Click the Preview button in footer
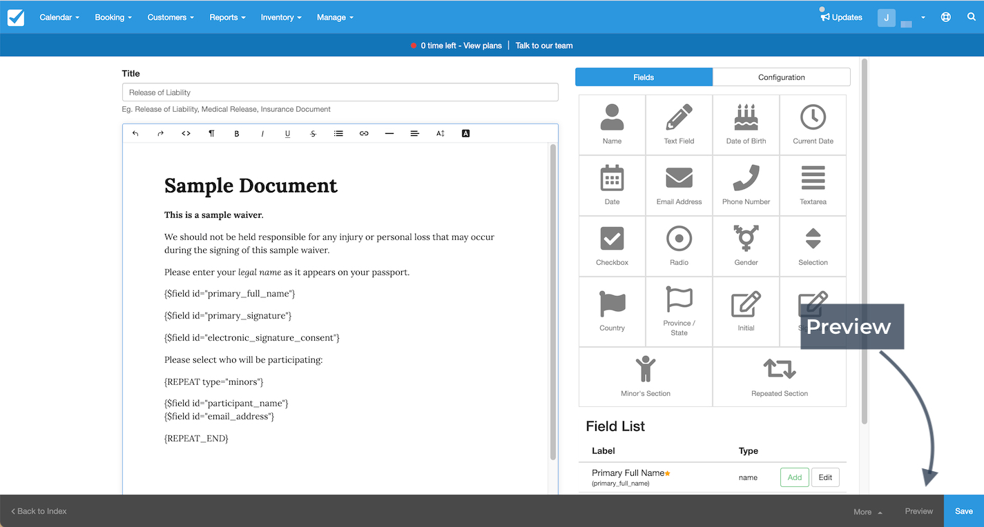Image resolution: width=984 pixels, height=527 pixels. pyautogui.click(x=918, y=511)
